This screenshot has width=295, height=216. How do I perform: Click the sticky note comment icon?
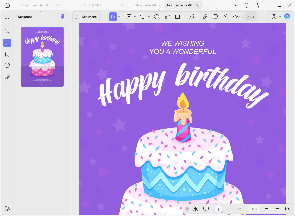(x=156, y=17)
